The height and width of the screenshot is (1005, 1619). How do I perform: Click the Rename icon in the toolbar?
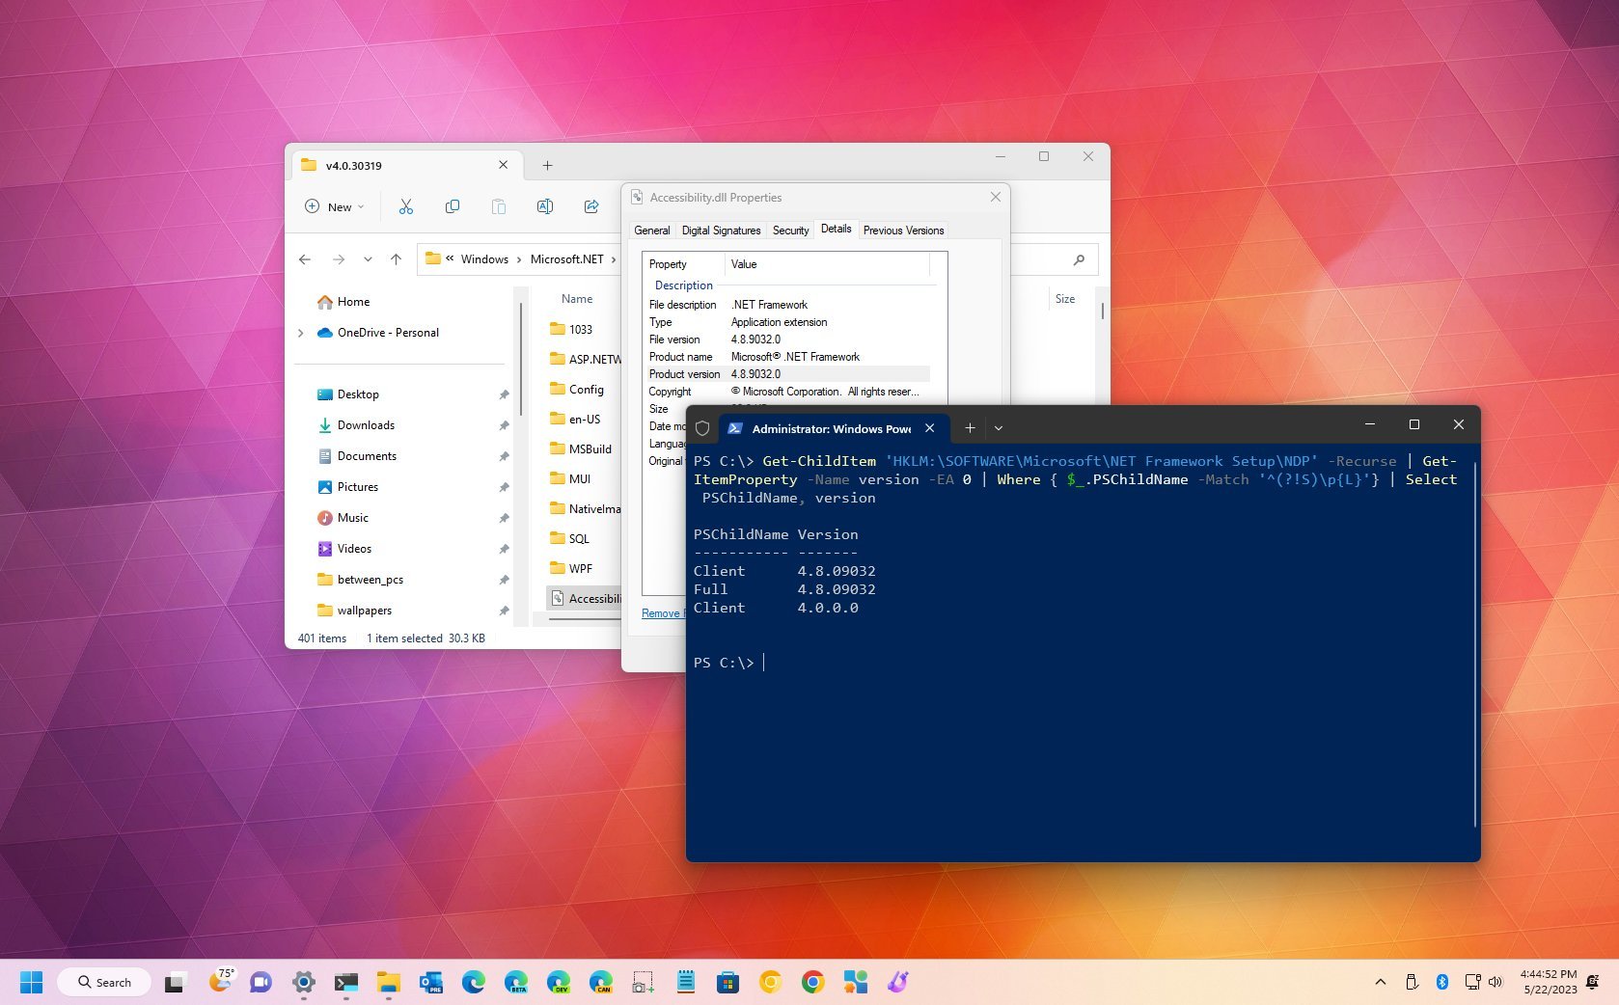(x=544, y=206)
